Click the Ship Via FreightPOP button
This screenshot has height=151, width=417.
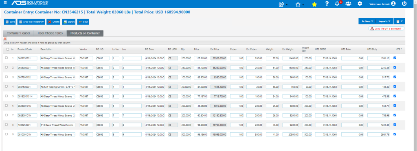(31, 22)
